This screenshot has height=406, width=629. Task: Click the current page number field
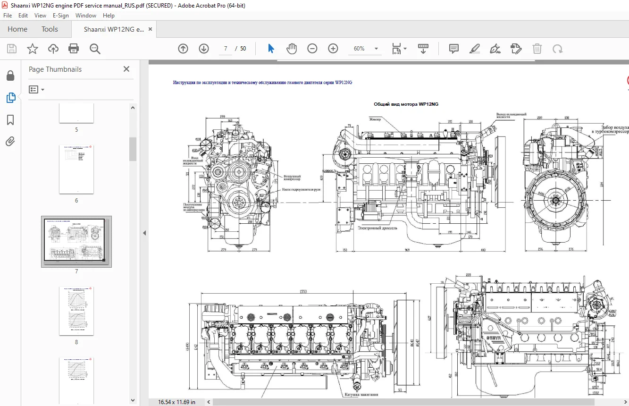226,49
